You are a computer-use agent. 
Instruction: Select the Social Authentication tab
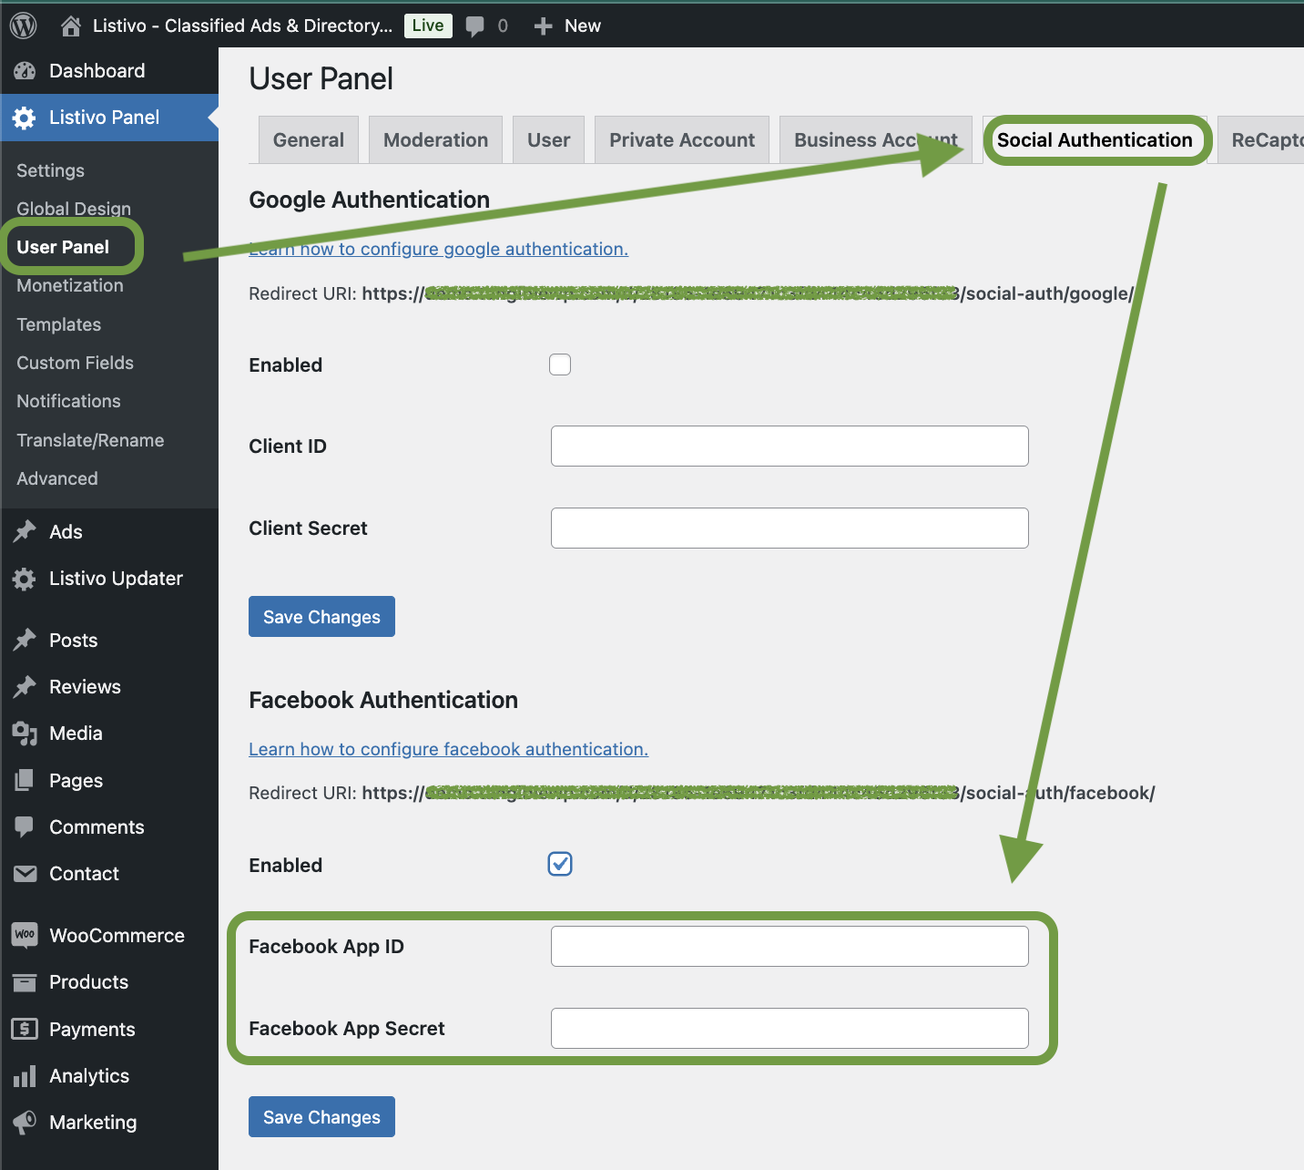1095,139
